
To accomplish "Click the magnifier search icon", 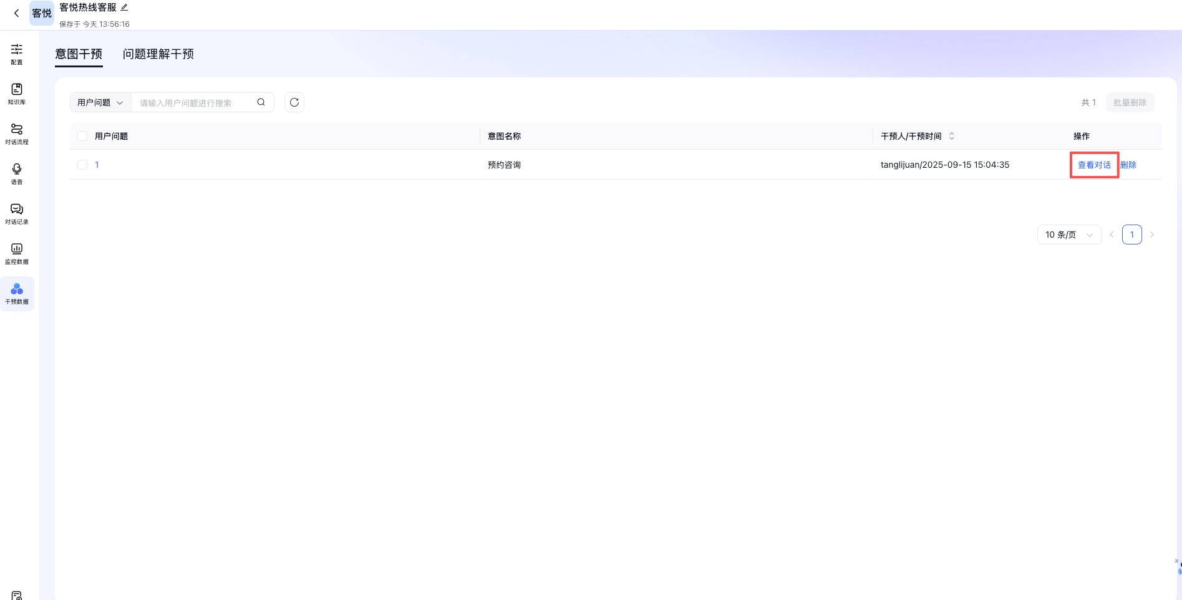I will (261, 102).
